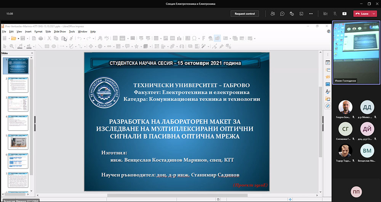Click the Special Character omega icon
381x202 pixels.
[x=194, y=38]
